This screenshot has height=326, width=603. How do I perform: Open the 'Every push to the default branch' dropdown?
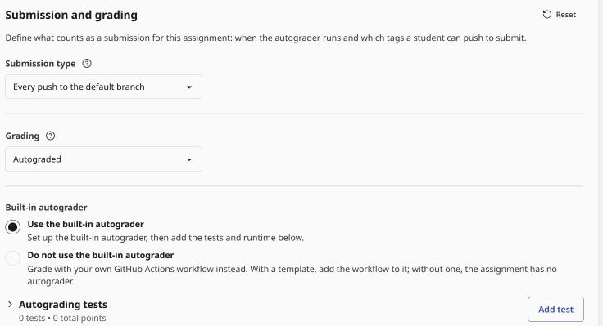pyautogui.click(x=103, y=87)
